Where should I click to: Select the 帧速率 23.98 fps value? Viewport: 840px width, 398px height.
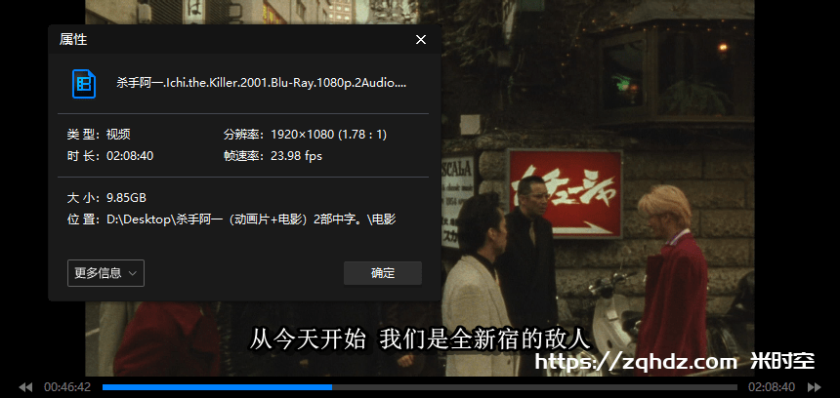tap(296, 156)
